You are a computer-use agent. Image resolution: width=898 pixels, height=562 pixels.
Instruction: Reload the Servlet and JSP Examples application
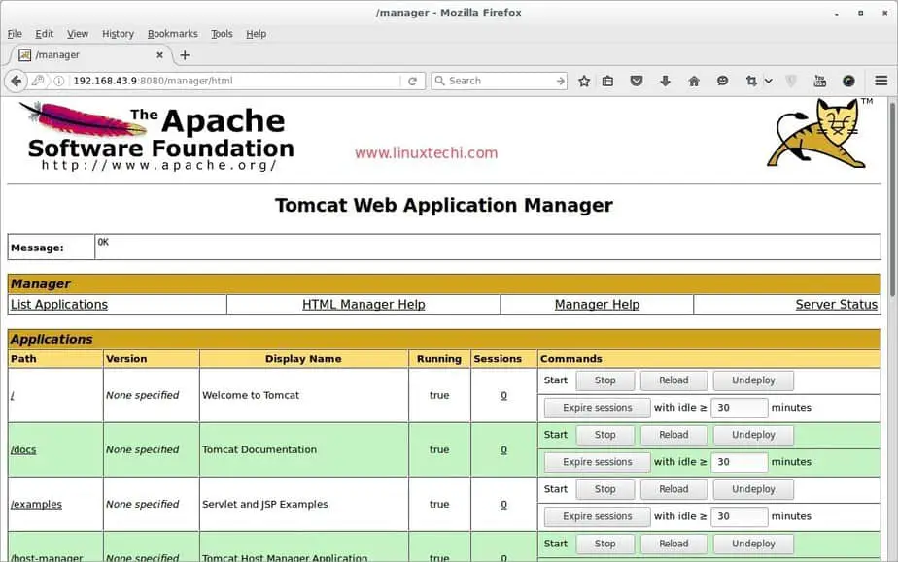click(673, 489)
